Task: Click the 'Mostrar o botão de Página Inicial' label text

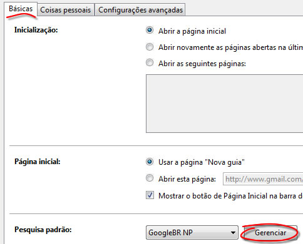Action: [x=230, y=196]
